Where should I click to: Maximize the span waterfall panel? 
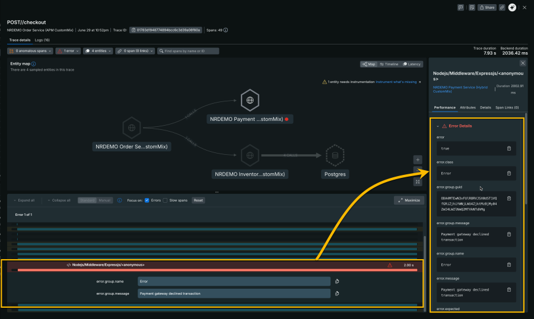click(x=409, y=200)
